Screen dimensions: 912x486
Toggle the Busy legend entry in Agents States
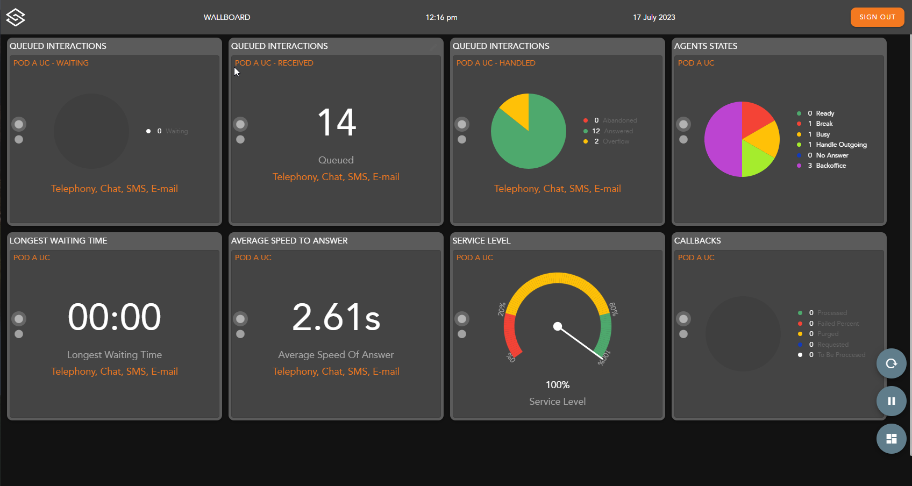coord(814,134)
